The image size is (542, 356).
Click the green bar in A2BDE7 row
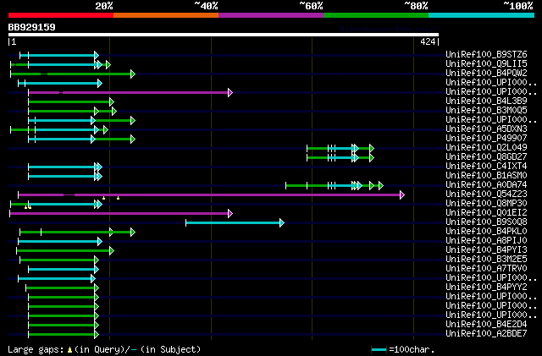(x=64, y=335)
